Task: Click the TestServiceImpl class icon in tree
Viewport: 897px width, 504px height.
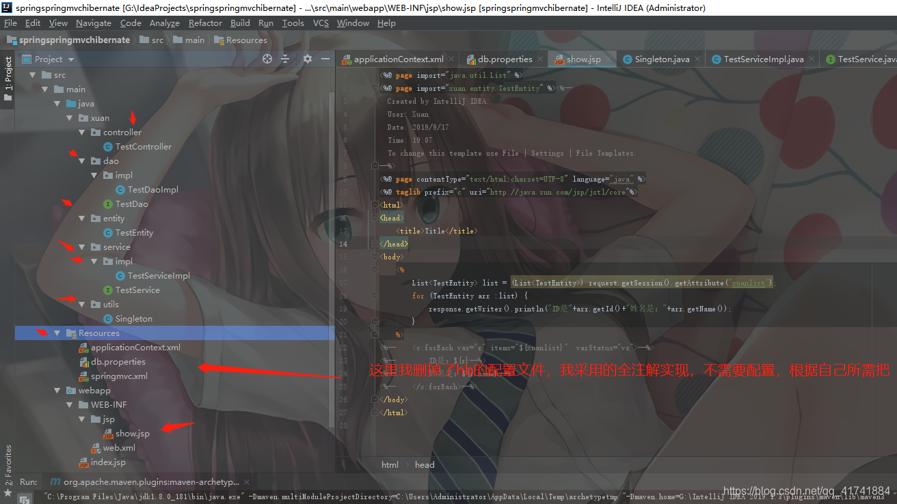Action: pos(120,276)
